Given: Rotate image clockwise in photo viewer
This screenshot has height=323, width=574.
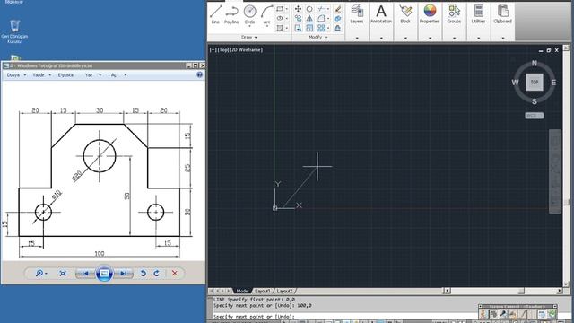Looking at the screenshot, I should point(157,273).
